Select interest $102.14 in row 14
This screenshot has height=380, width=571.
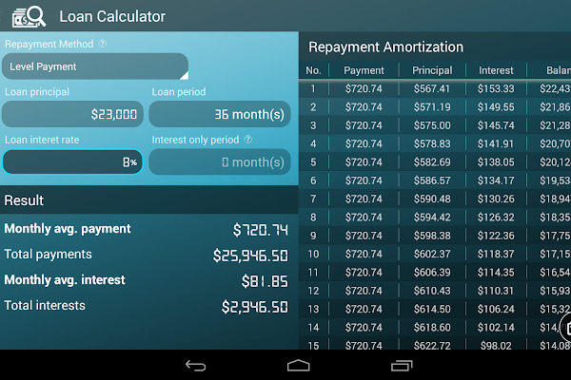tap(496, 327)
